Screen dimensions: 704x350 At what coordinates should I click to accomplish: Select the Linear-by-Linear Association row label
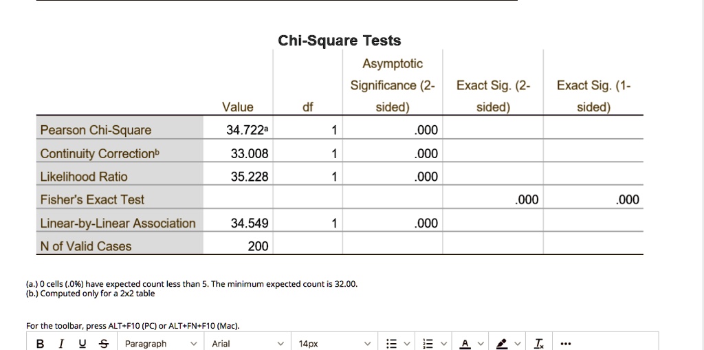click(x=118, y=223)
